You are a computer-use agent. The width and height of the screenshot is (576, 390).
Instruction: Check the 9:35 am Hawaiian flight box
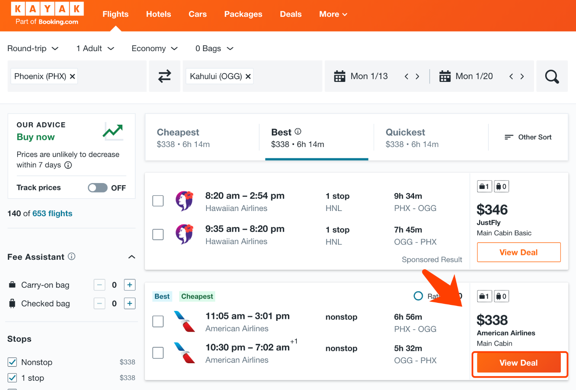click(158, 235)
